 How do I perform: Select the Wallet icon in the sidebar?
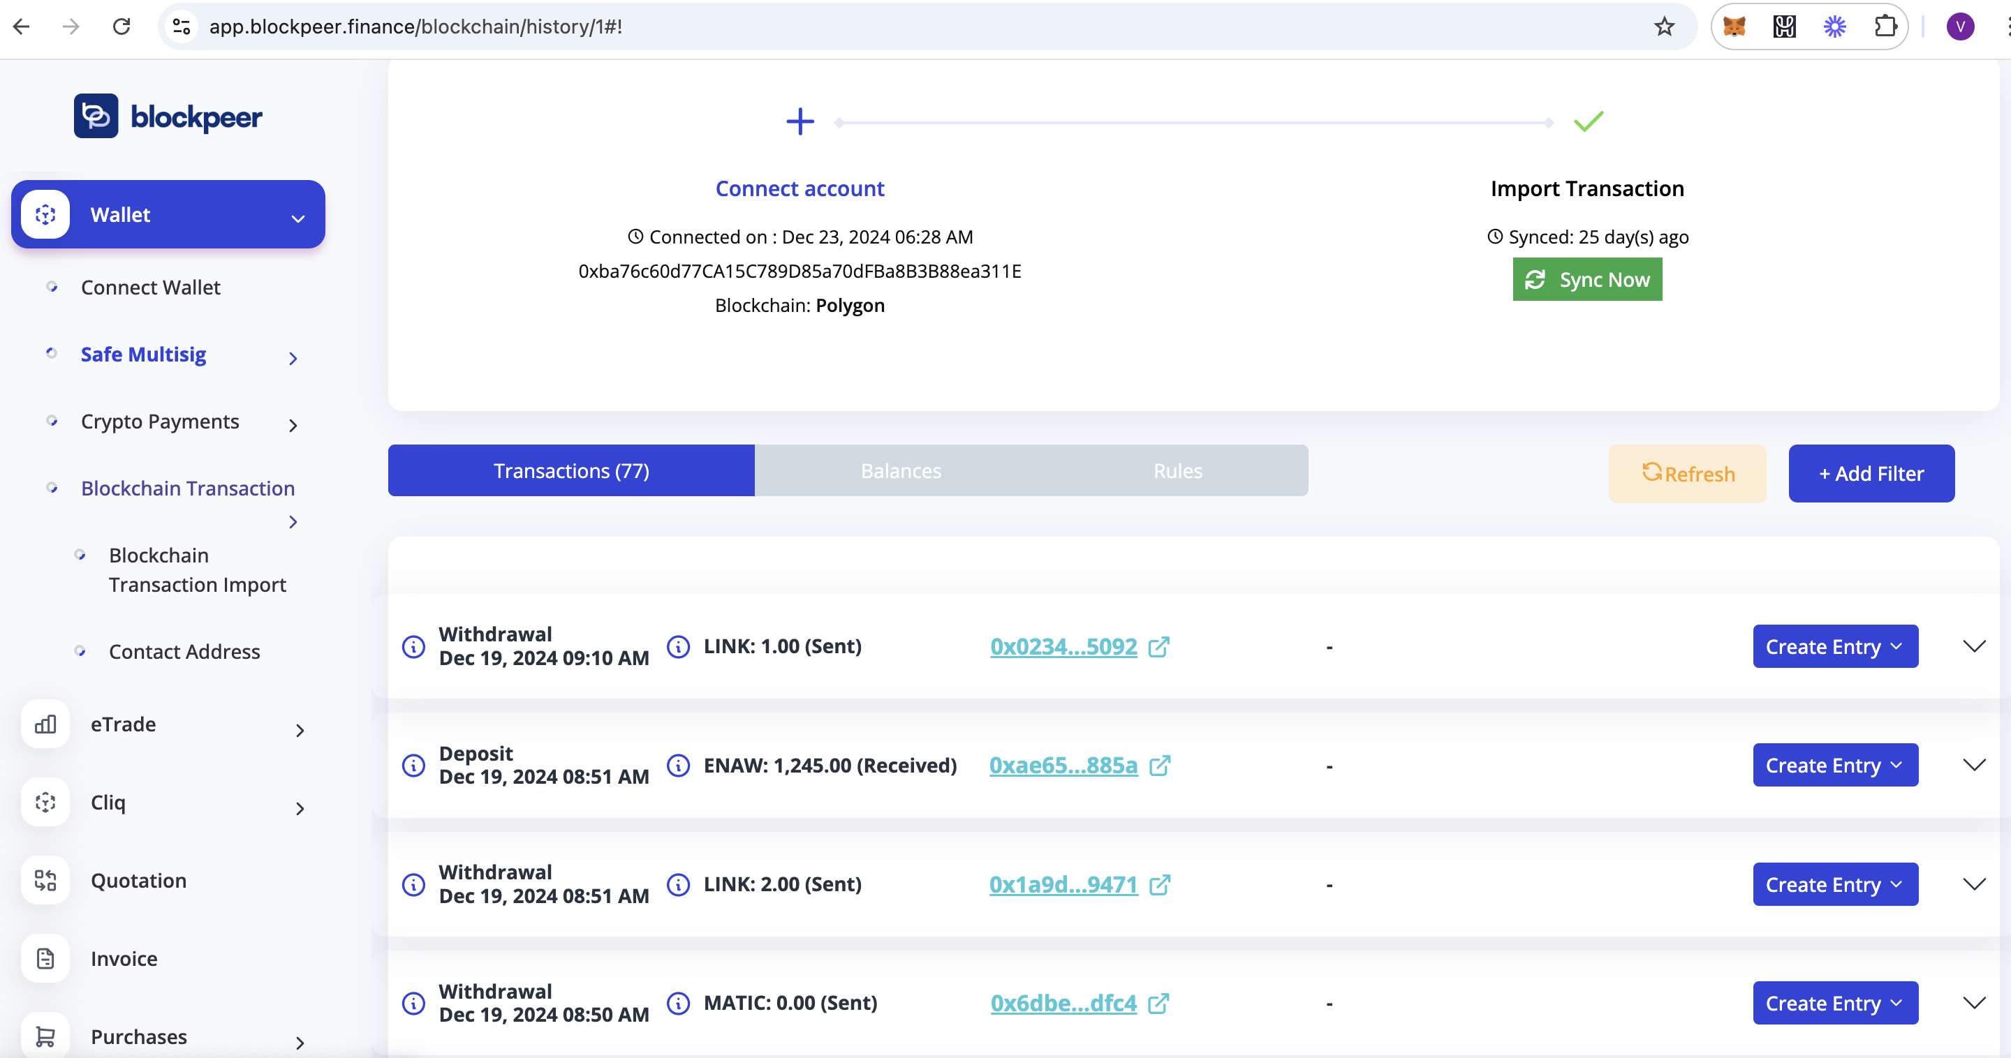(x=45, y=214)
